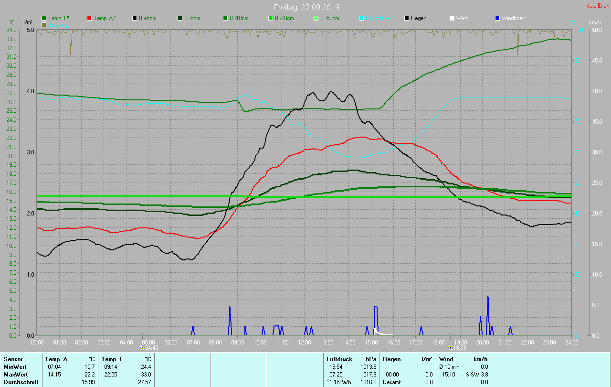Viewport: 611px width, 387px height.
Task: Toggle the B -10cm series legend entry
Action: [239, 18]
